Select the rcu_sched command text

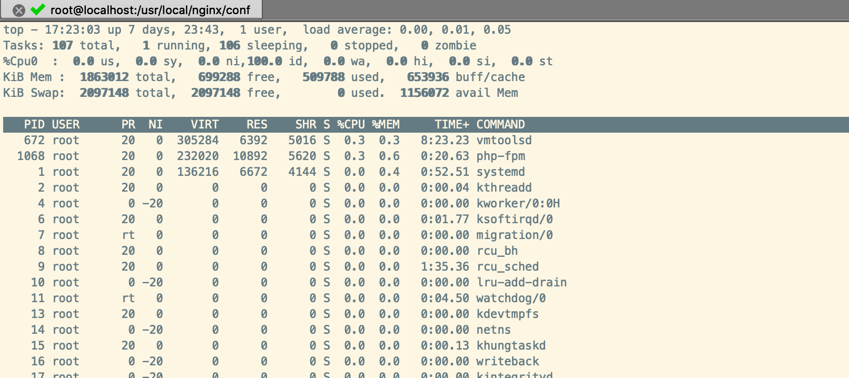(x=507, y=267)
